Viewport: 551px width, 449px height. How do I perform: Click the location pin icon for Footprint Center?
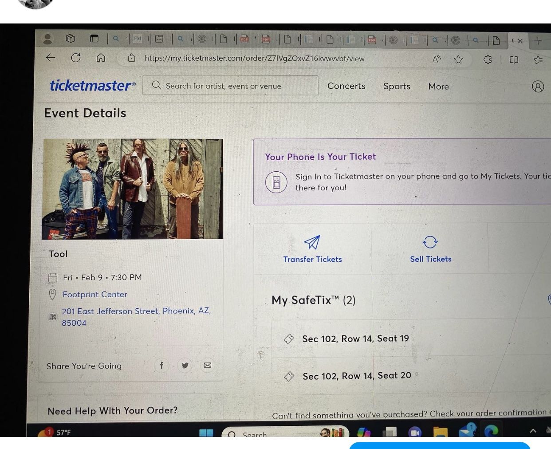[52, 294]
